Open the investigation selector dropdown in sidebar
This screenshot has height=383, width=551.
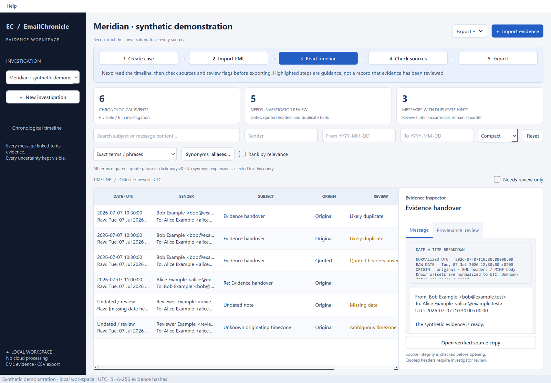[x=43, y=78]
